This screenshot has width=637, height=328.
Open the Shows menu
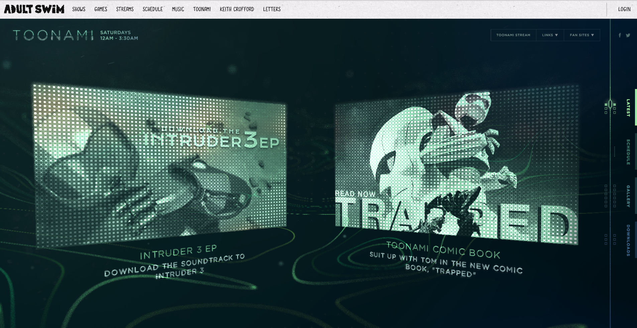(x=79, y=9)
